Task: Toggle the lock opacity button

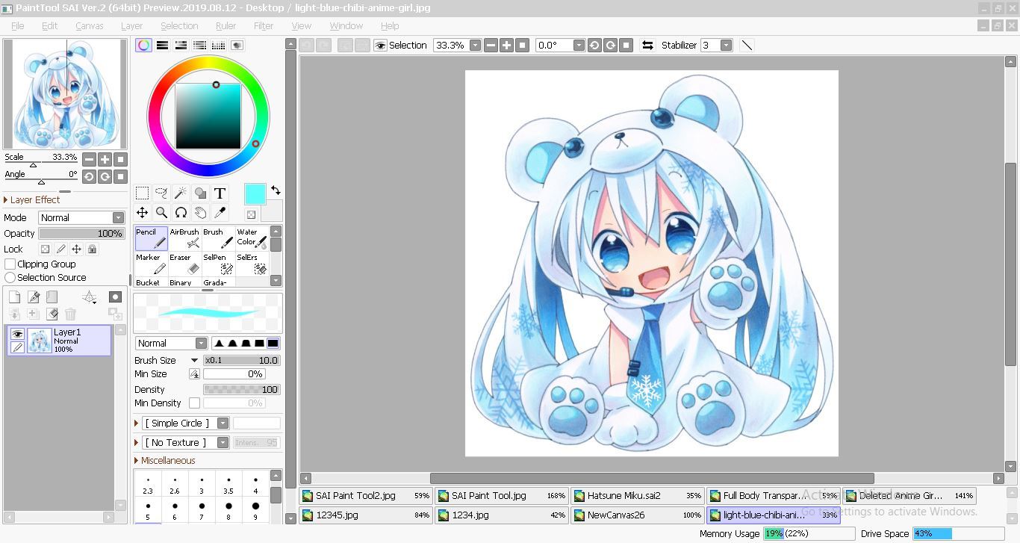Action: (45, 249)
